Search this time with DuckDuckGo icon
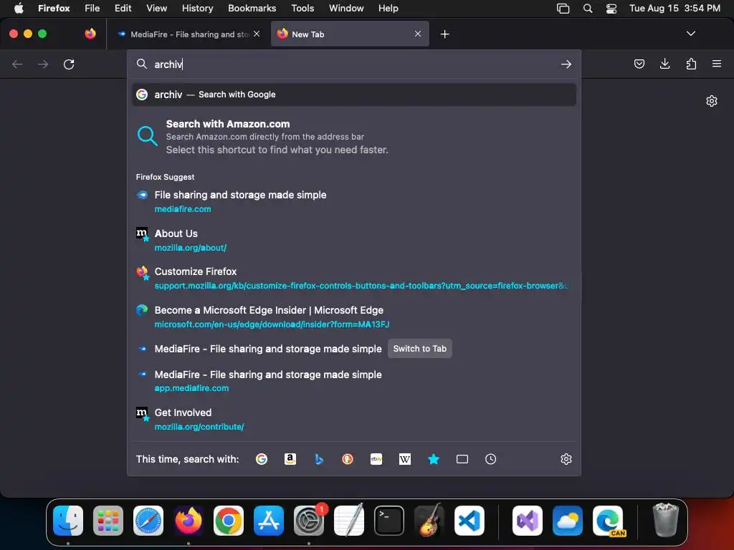 [348, 459]
